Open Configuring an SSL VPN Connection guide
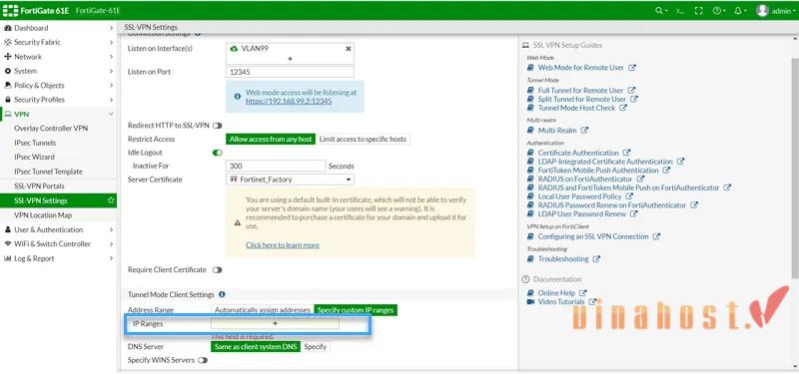The height and width of the screenshot is (374, 799). (x=593, y=236)
